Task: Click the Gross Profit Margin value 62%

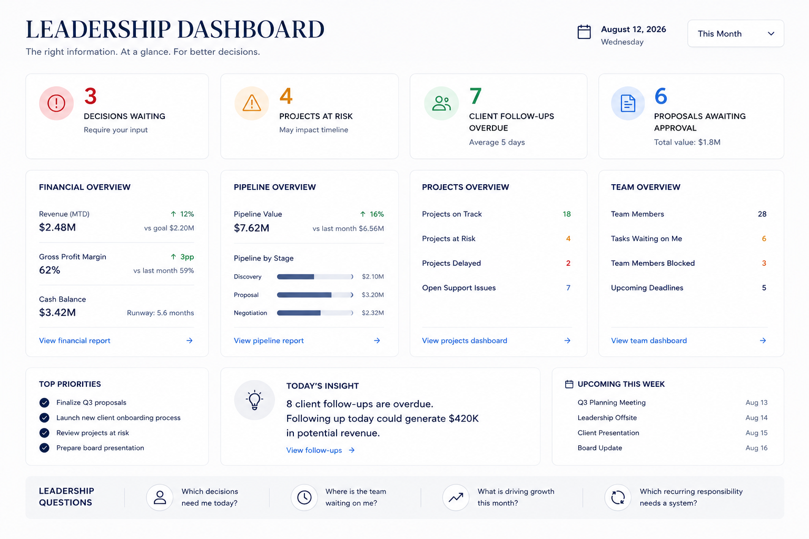Action: (x=50, y=270)
